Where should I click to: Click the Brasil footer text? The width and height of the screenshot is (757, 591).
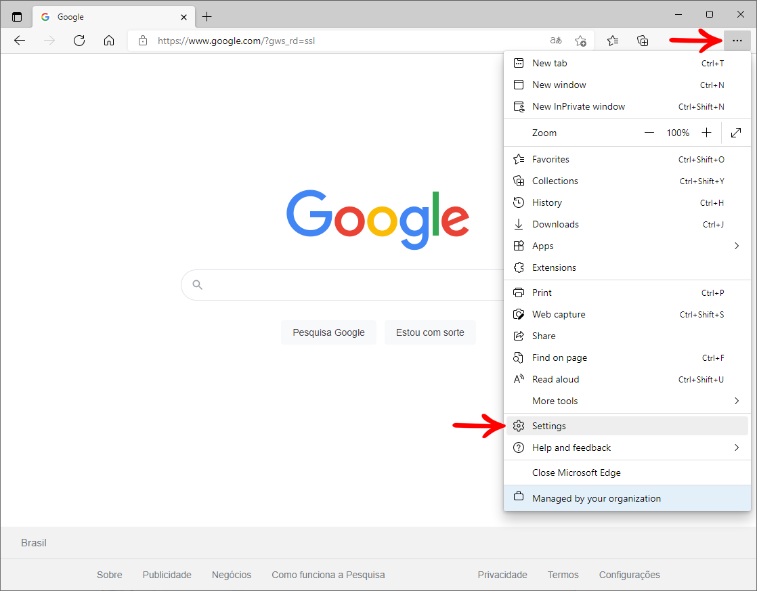34,543
